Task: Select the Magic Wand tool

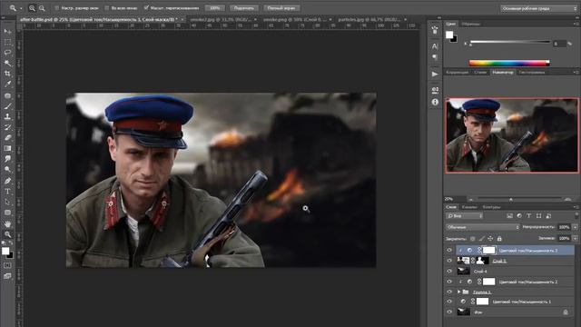Action: click(x=7, y=64)
